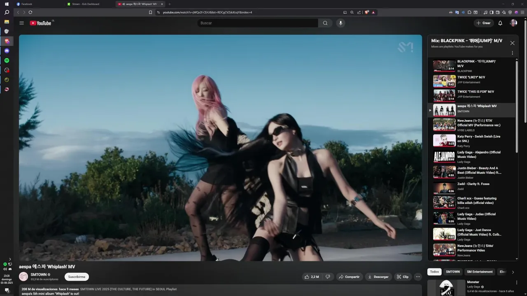The width and height of the screenshot is (527, 296).
Task: Play BLACKPINK JUMP M/V from playlist
Action: (x=471, y=66)
